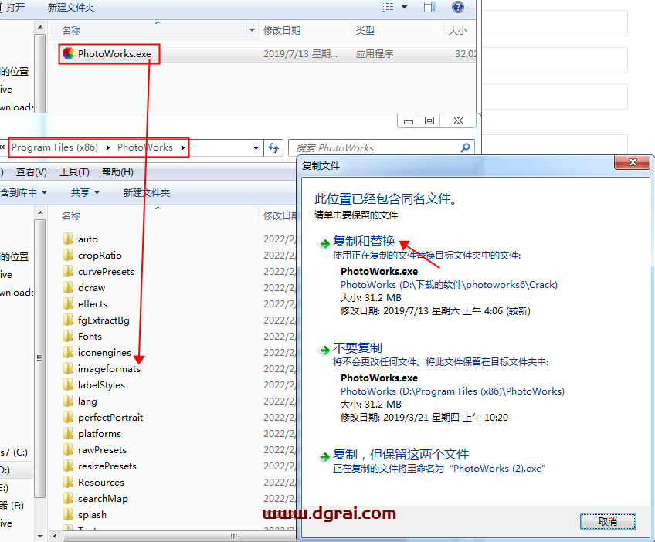This screenshot has width=655, height=542.
Task: Expand the address bar history dropdown
Action: [256, 147]
